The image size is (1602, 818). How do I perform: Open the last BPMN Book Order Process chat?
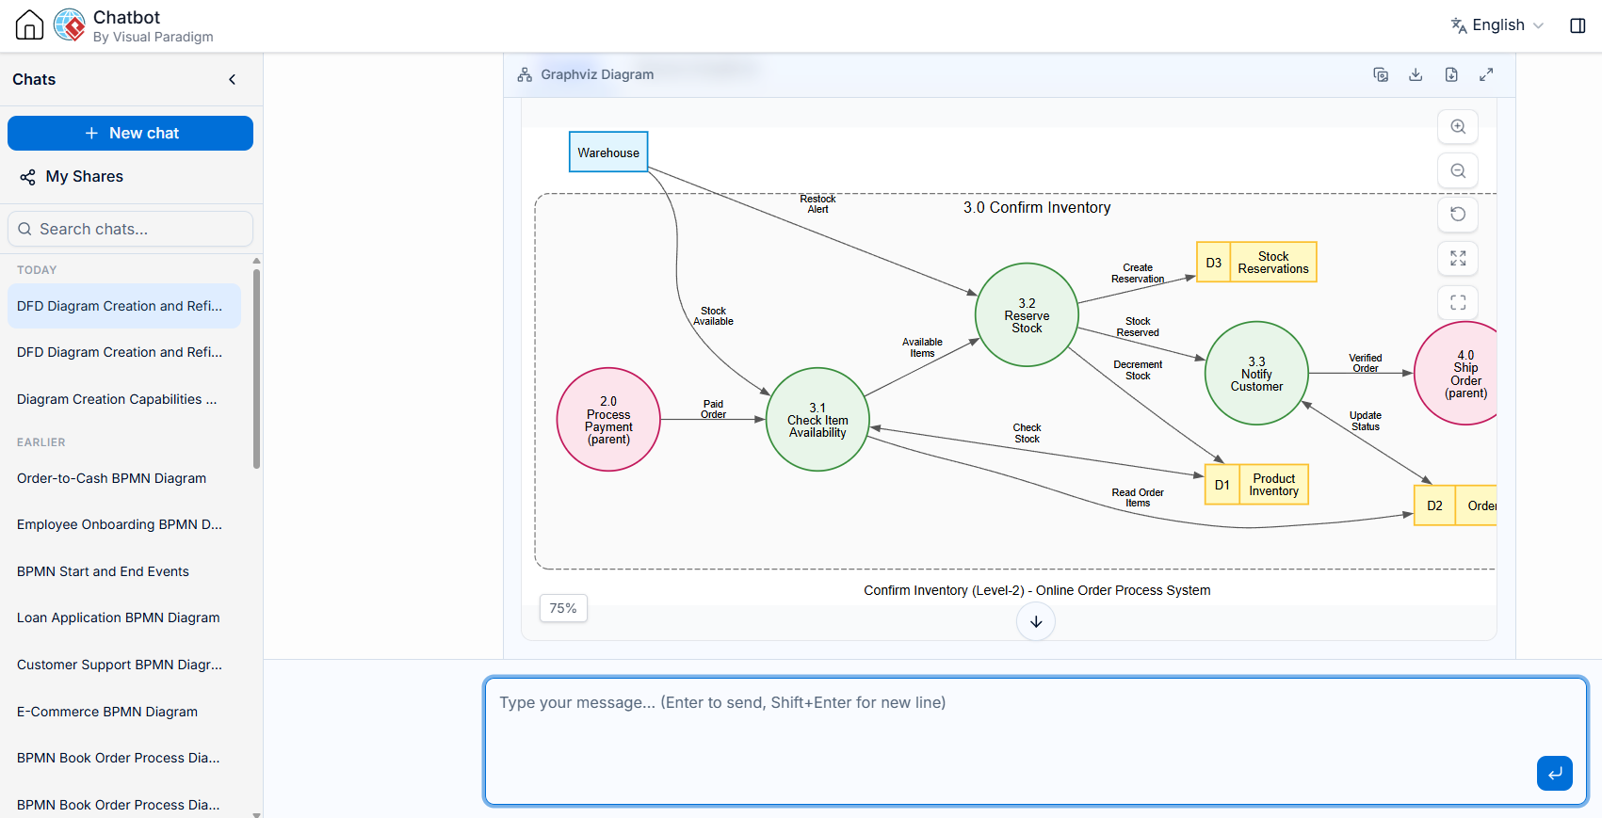(x=124, y=805)
